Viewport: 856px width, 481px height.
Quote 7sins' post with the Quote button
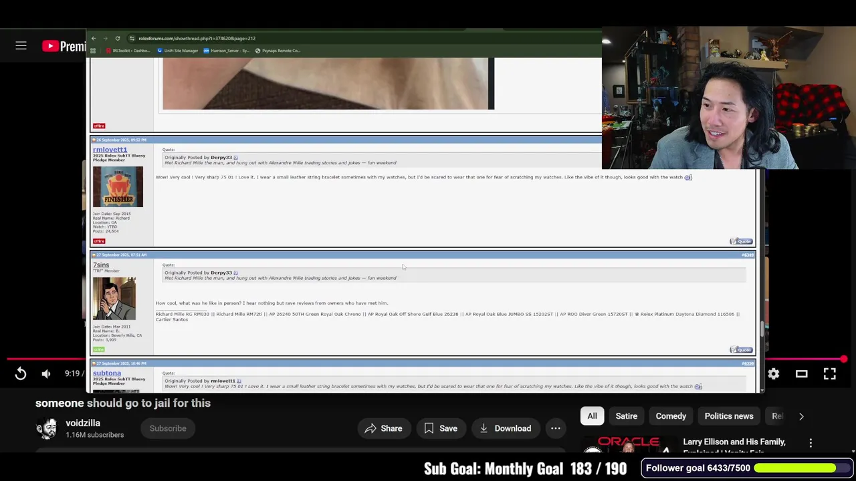click(x=741, y=349)
